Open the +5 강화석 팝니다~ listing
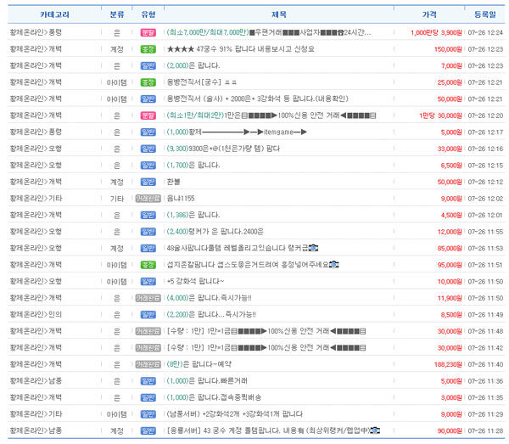 pyautogui.click(x=195, y=282)
